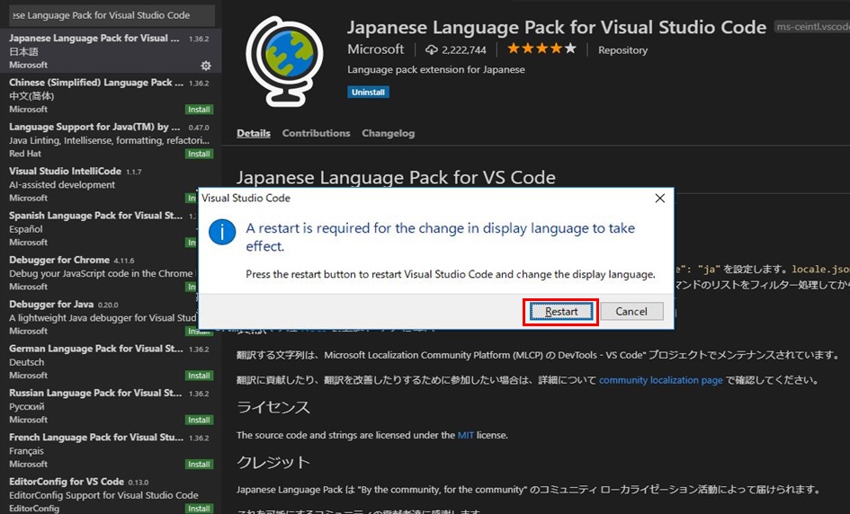Close the Visual Studio Code dialog
The width and height of the screenshot is (850, 514).
coord(659,198)
